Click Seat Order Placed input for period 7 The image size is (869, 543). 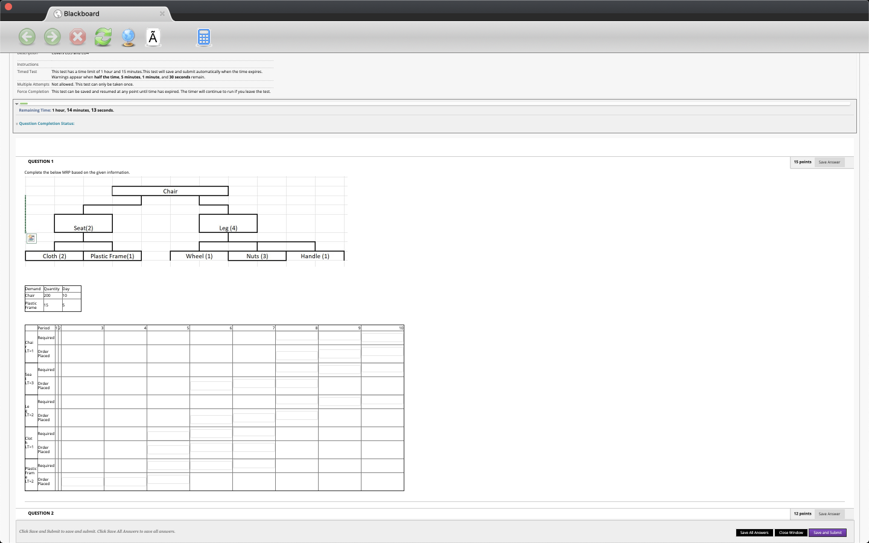pos(254,383)
